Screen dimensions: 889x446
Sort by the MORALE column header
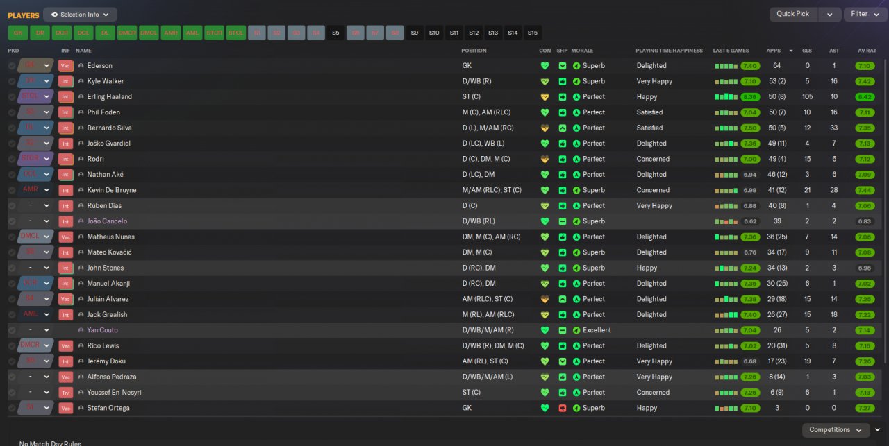[582, 51]
